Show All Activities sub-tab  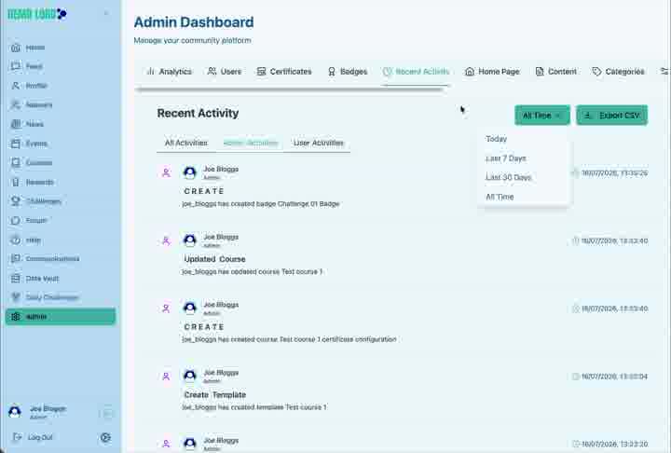pos(186,143)
